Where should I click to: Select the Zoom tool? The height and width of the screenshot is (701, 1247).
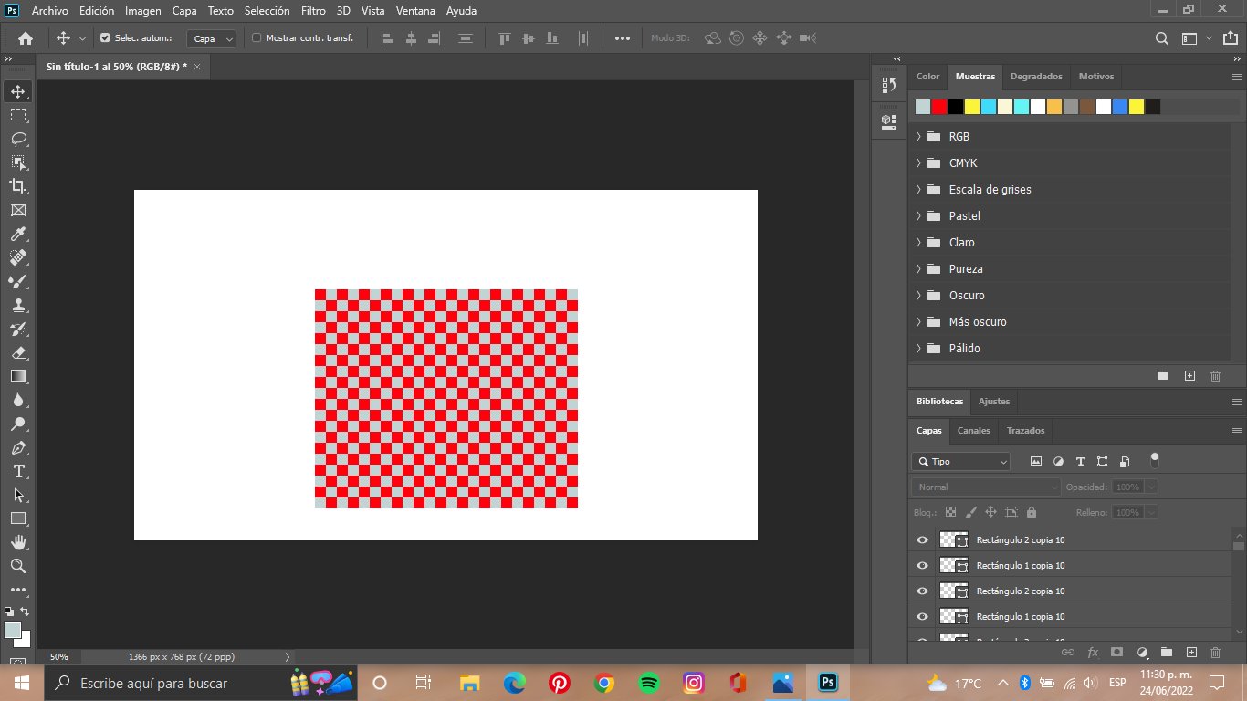coord(18,566)
